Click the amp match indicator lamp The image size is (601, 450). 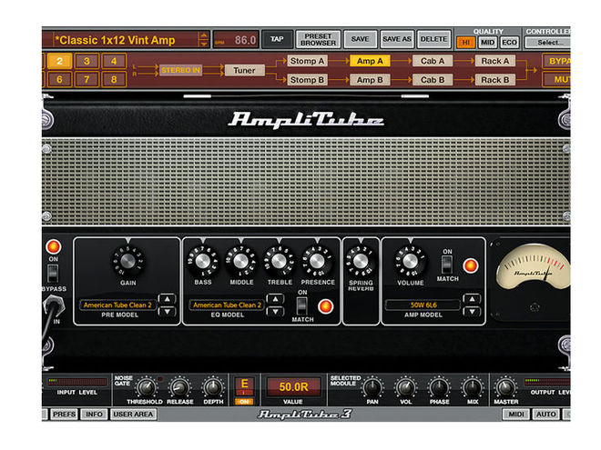[x=470, y=265]
